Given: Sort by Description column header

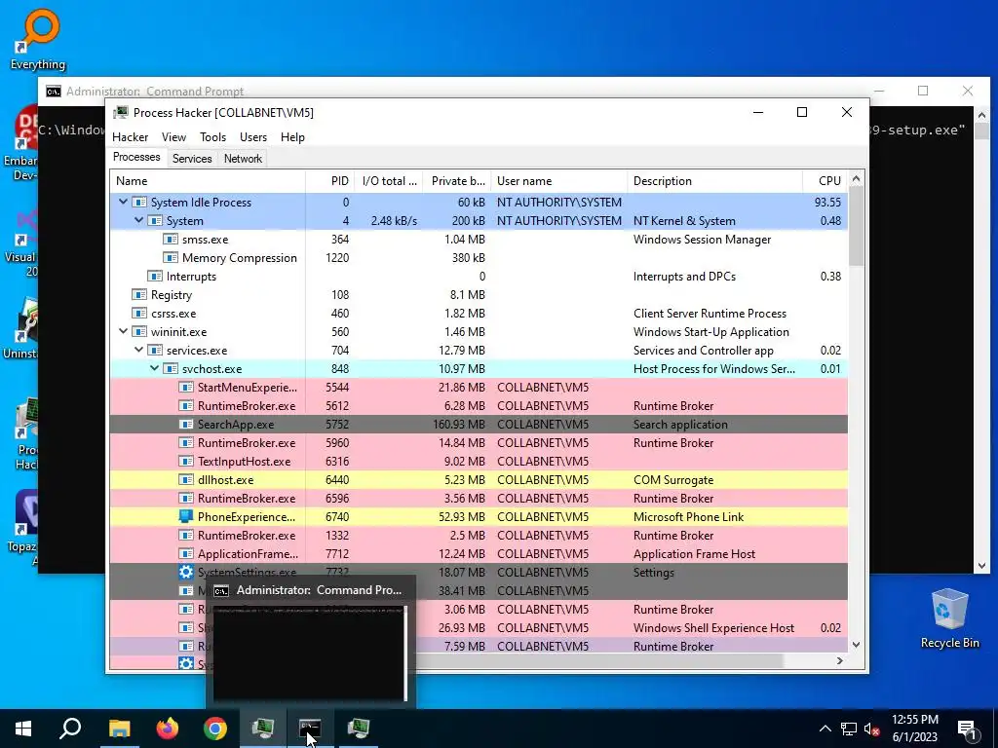Looking at the screenshot, I should tap(714, 180).
